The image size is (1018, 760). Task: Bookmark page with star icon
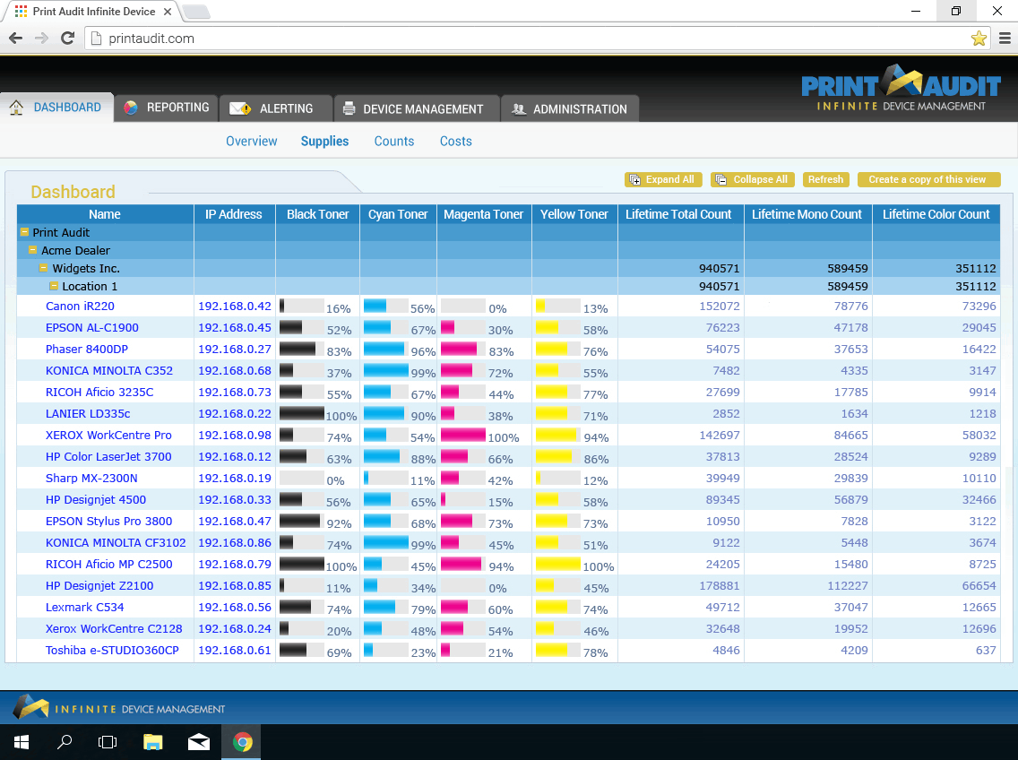tap(979, 39)
